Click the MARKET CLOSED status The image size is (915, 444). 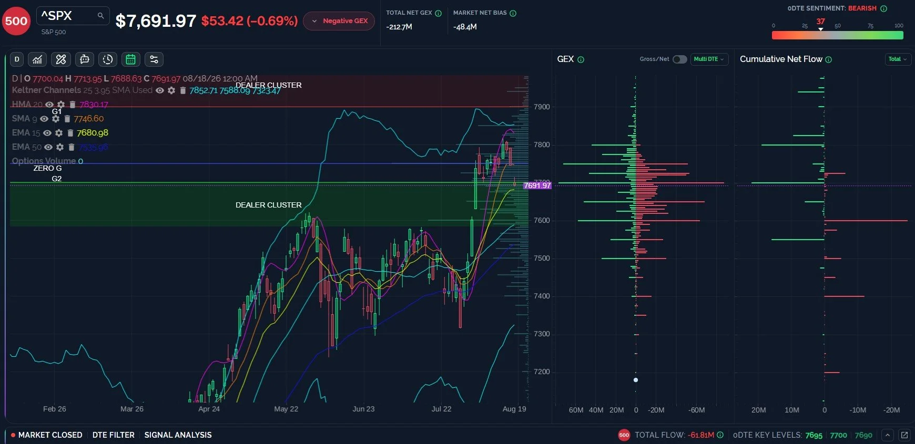tap(46, 435)
